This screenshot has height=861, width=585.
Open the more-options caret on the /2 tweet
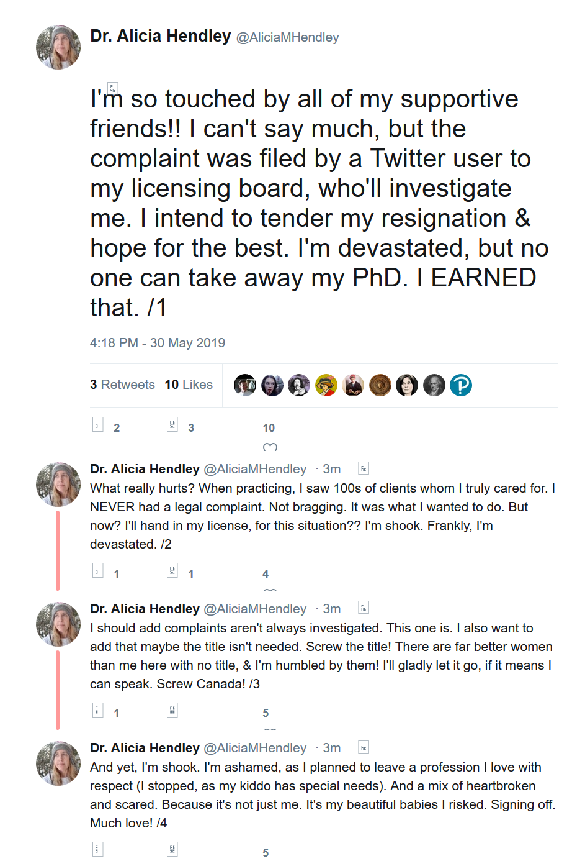point(364,468)
